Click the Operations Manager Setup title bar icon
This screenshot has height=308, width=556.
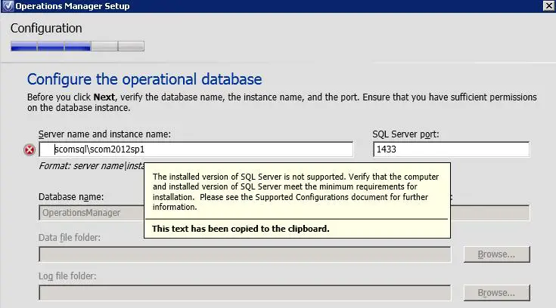tap(8, 6)
